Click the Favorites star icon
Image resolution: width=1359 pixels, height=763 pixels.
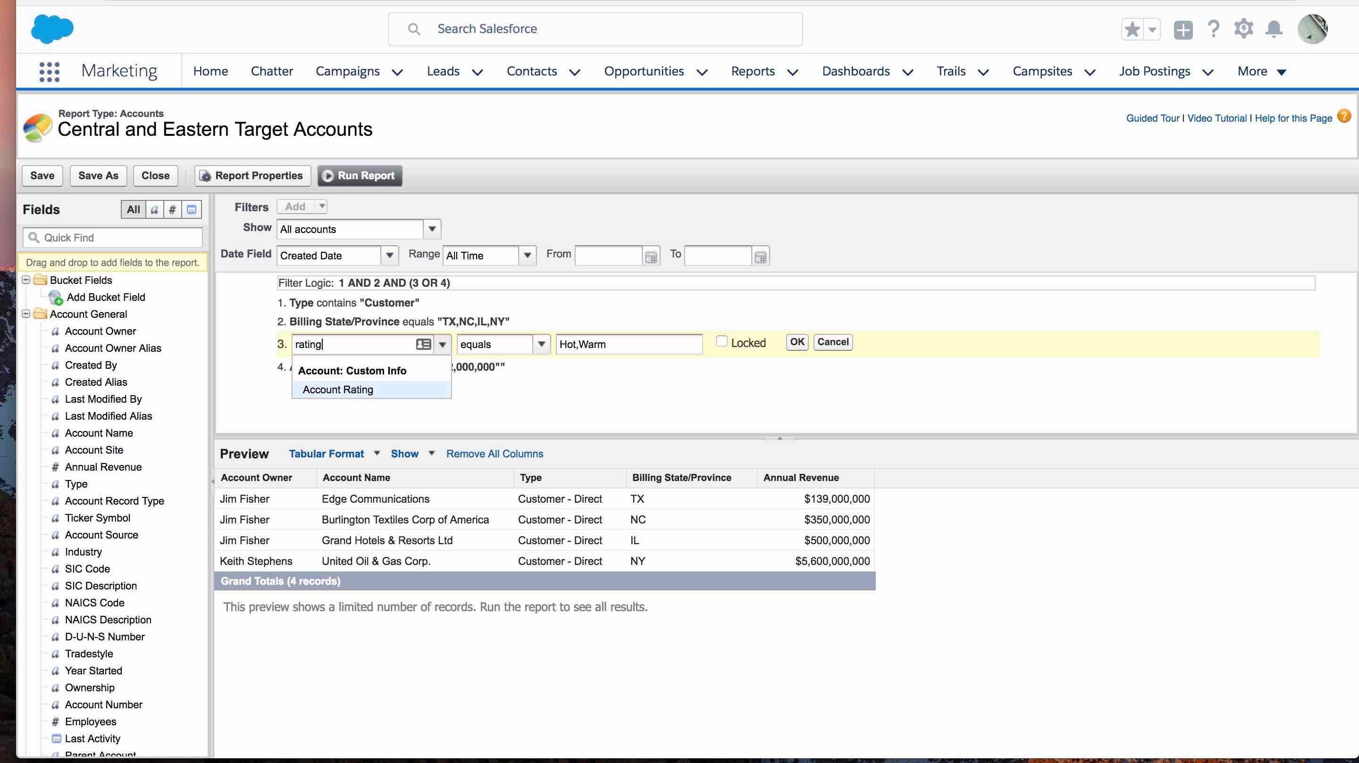(x=1132, y=30)
